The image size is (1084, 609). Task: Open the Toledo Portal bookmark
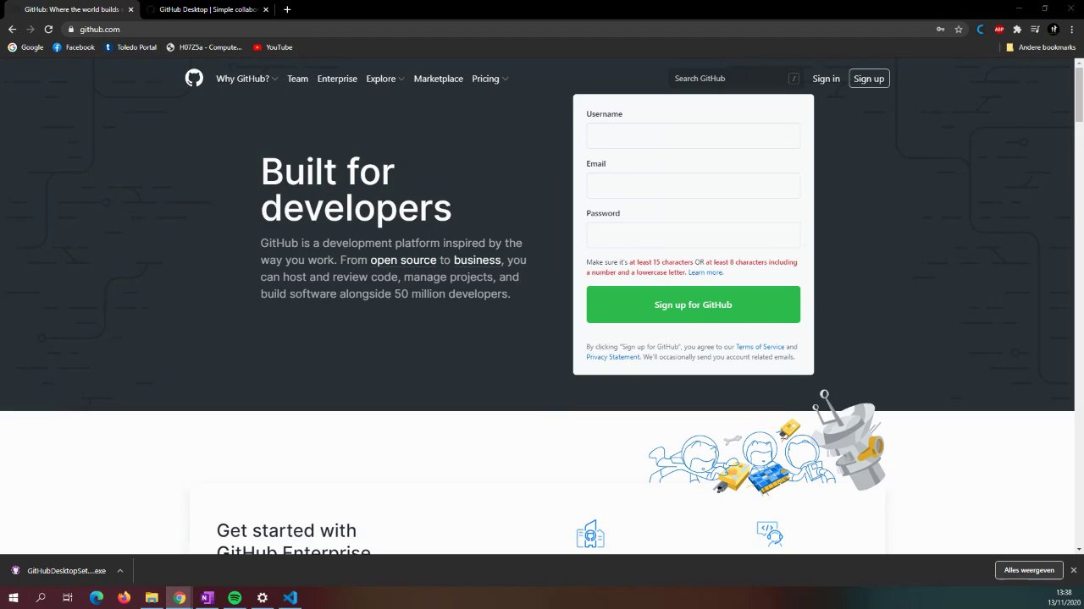(x=130, y=47)
